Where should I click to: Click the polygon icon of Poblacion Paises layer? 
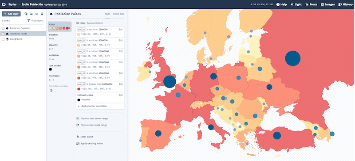click(x=7, y=34)
